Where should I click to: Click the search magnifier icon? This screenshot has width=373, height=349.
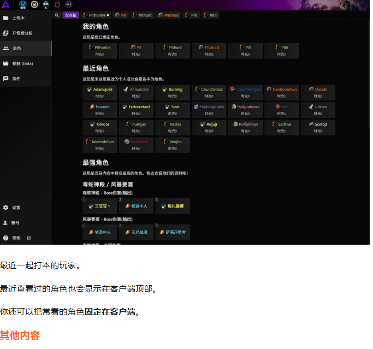(x=57, y=15)
